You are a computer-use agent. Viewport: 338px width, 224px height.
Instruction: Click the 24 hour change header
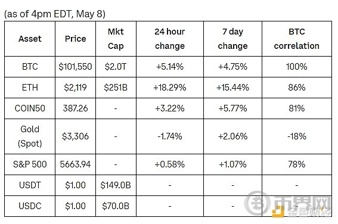[x=170, y=39]
